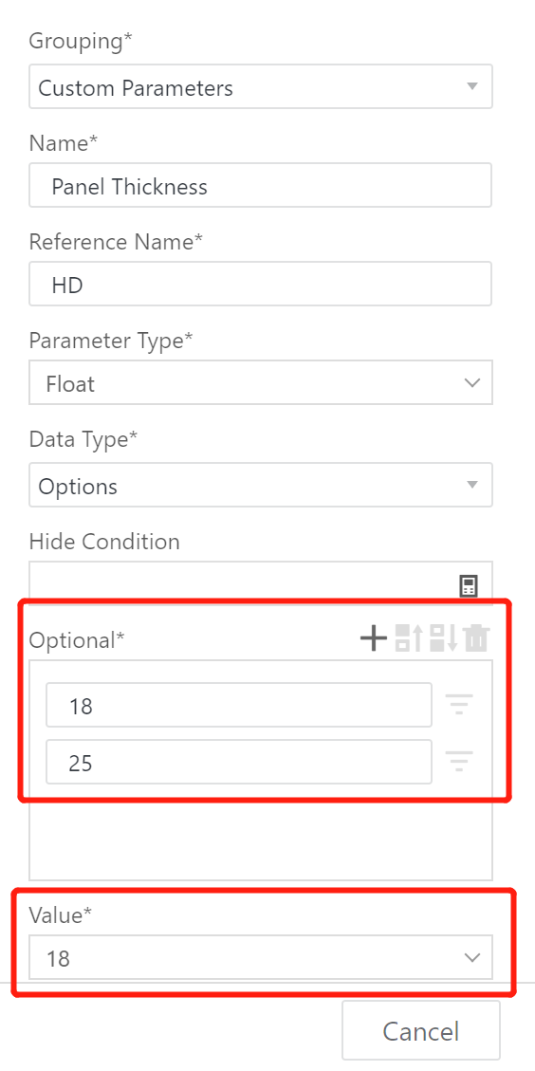Open the Value dropdown showing 18
This screenshot has width=535, height=1071.
260,957
